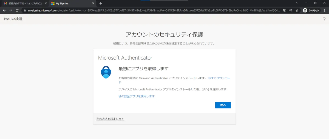Click the Microsoft Authenticator lock logo
Image resolution: width=329 pixels, height=139 pixels.
[x=106, y=72]
